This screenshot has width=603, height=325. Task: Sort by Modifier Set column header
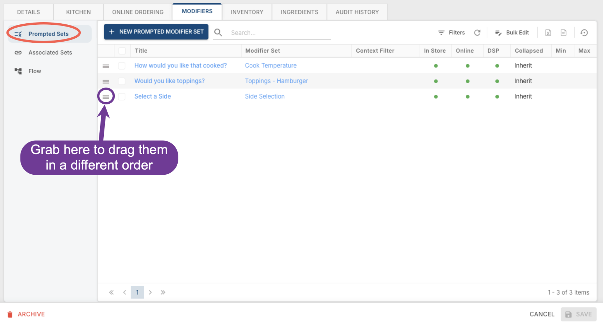(263, 51)
